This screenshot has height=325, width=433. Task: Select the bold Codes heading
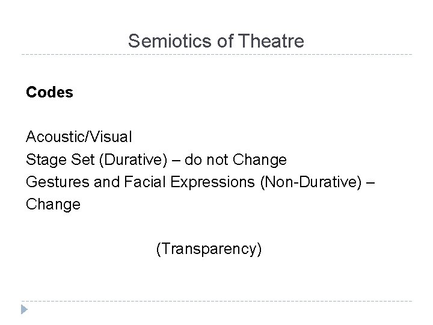click(x=49, y=93)
